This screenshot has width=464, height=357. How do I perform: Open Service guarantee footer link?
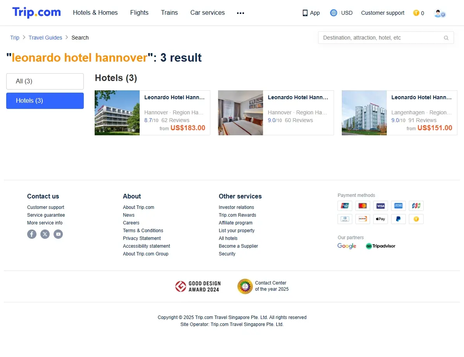coord(46,215)
